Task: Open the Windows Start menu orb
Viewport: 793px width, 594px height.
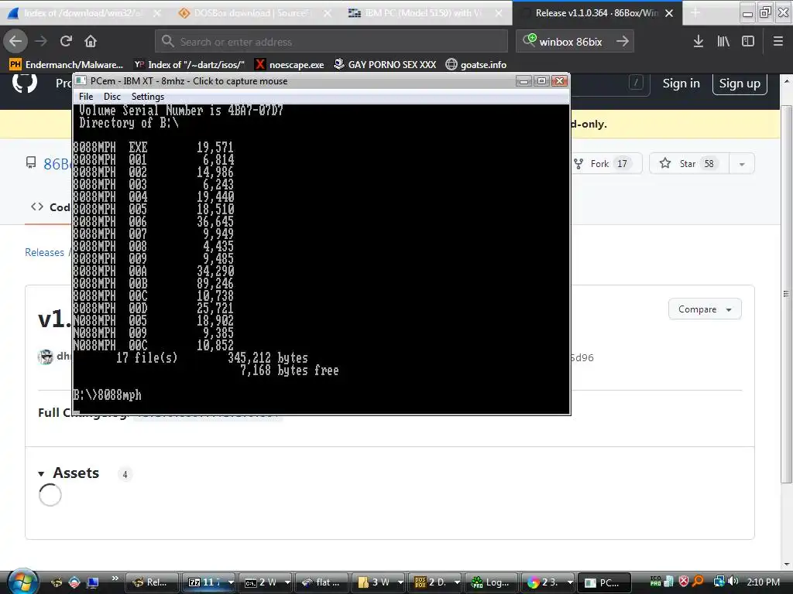Action: click(x=22, y=581)
